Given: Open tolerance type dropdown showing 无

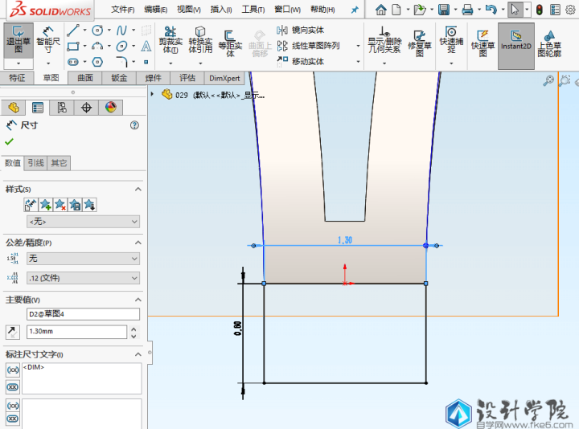Looking at the screenshot, I should [83, 259].
